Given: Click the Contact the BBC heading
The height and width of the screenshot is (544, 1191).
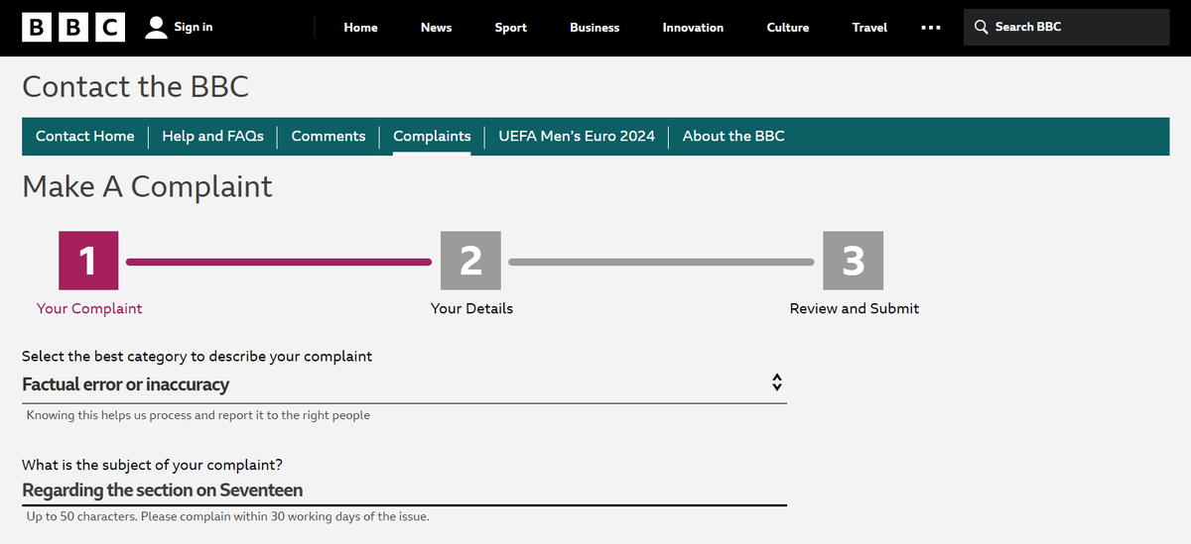Looking at the screenshot, I should [136, 87].
